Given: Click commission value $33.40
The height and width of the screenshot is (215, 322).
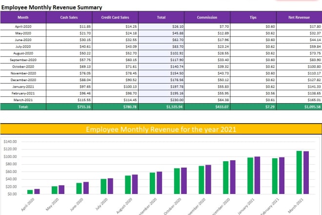Looking at the screenshot, I should pos(223,60).
